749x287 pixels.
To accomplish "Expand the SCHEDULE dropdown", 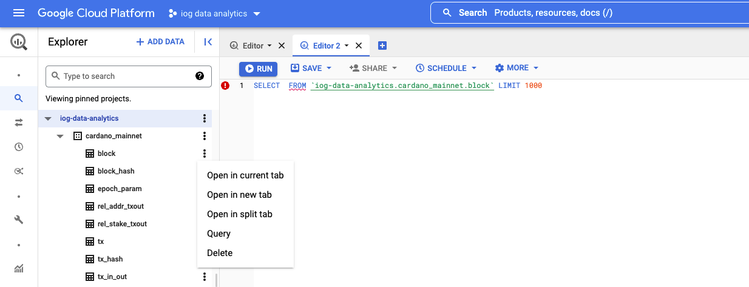I will [474, 69].
